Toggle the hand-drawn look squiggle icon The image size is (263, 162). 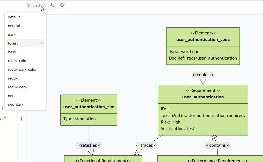point(52,5)
